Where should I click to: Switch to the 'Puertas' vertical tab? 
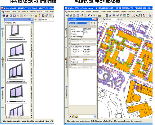[31, 47]
